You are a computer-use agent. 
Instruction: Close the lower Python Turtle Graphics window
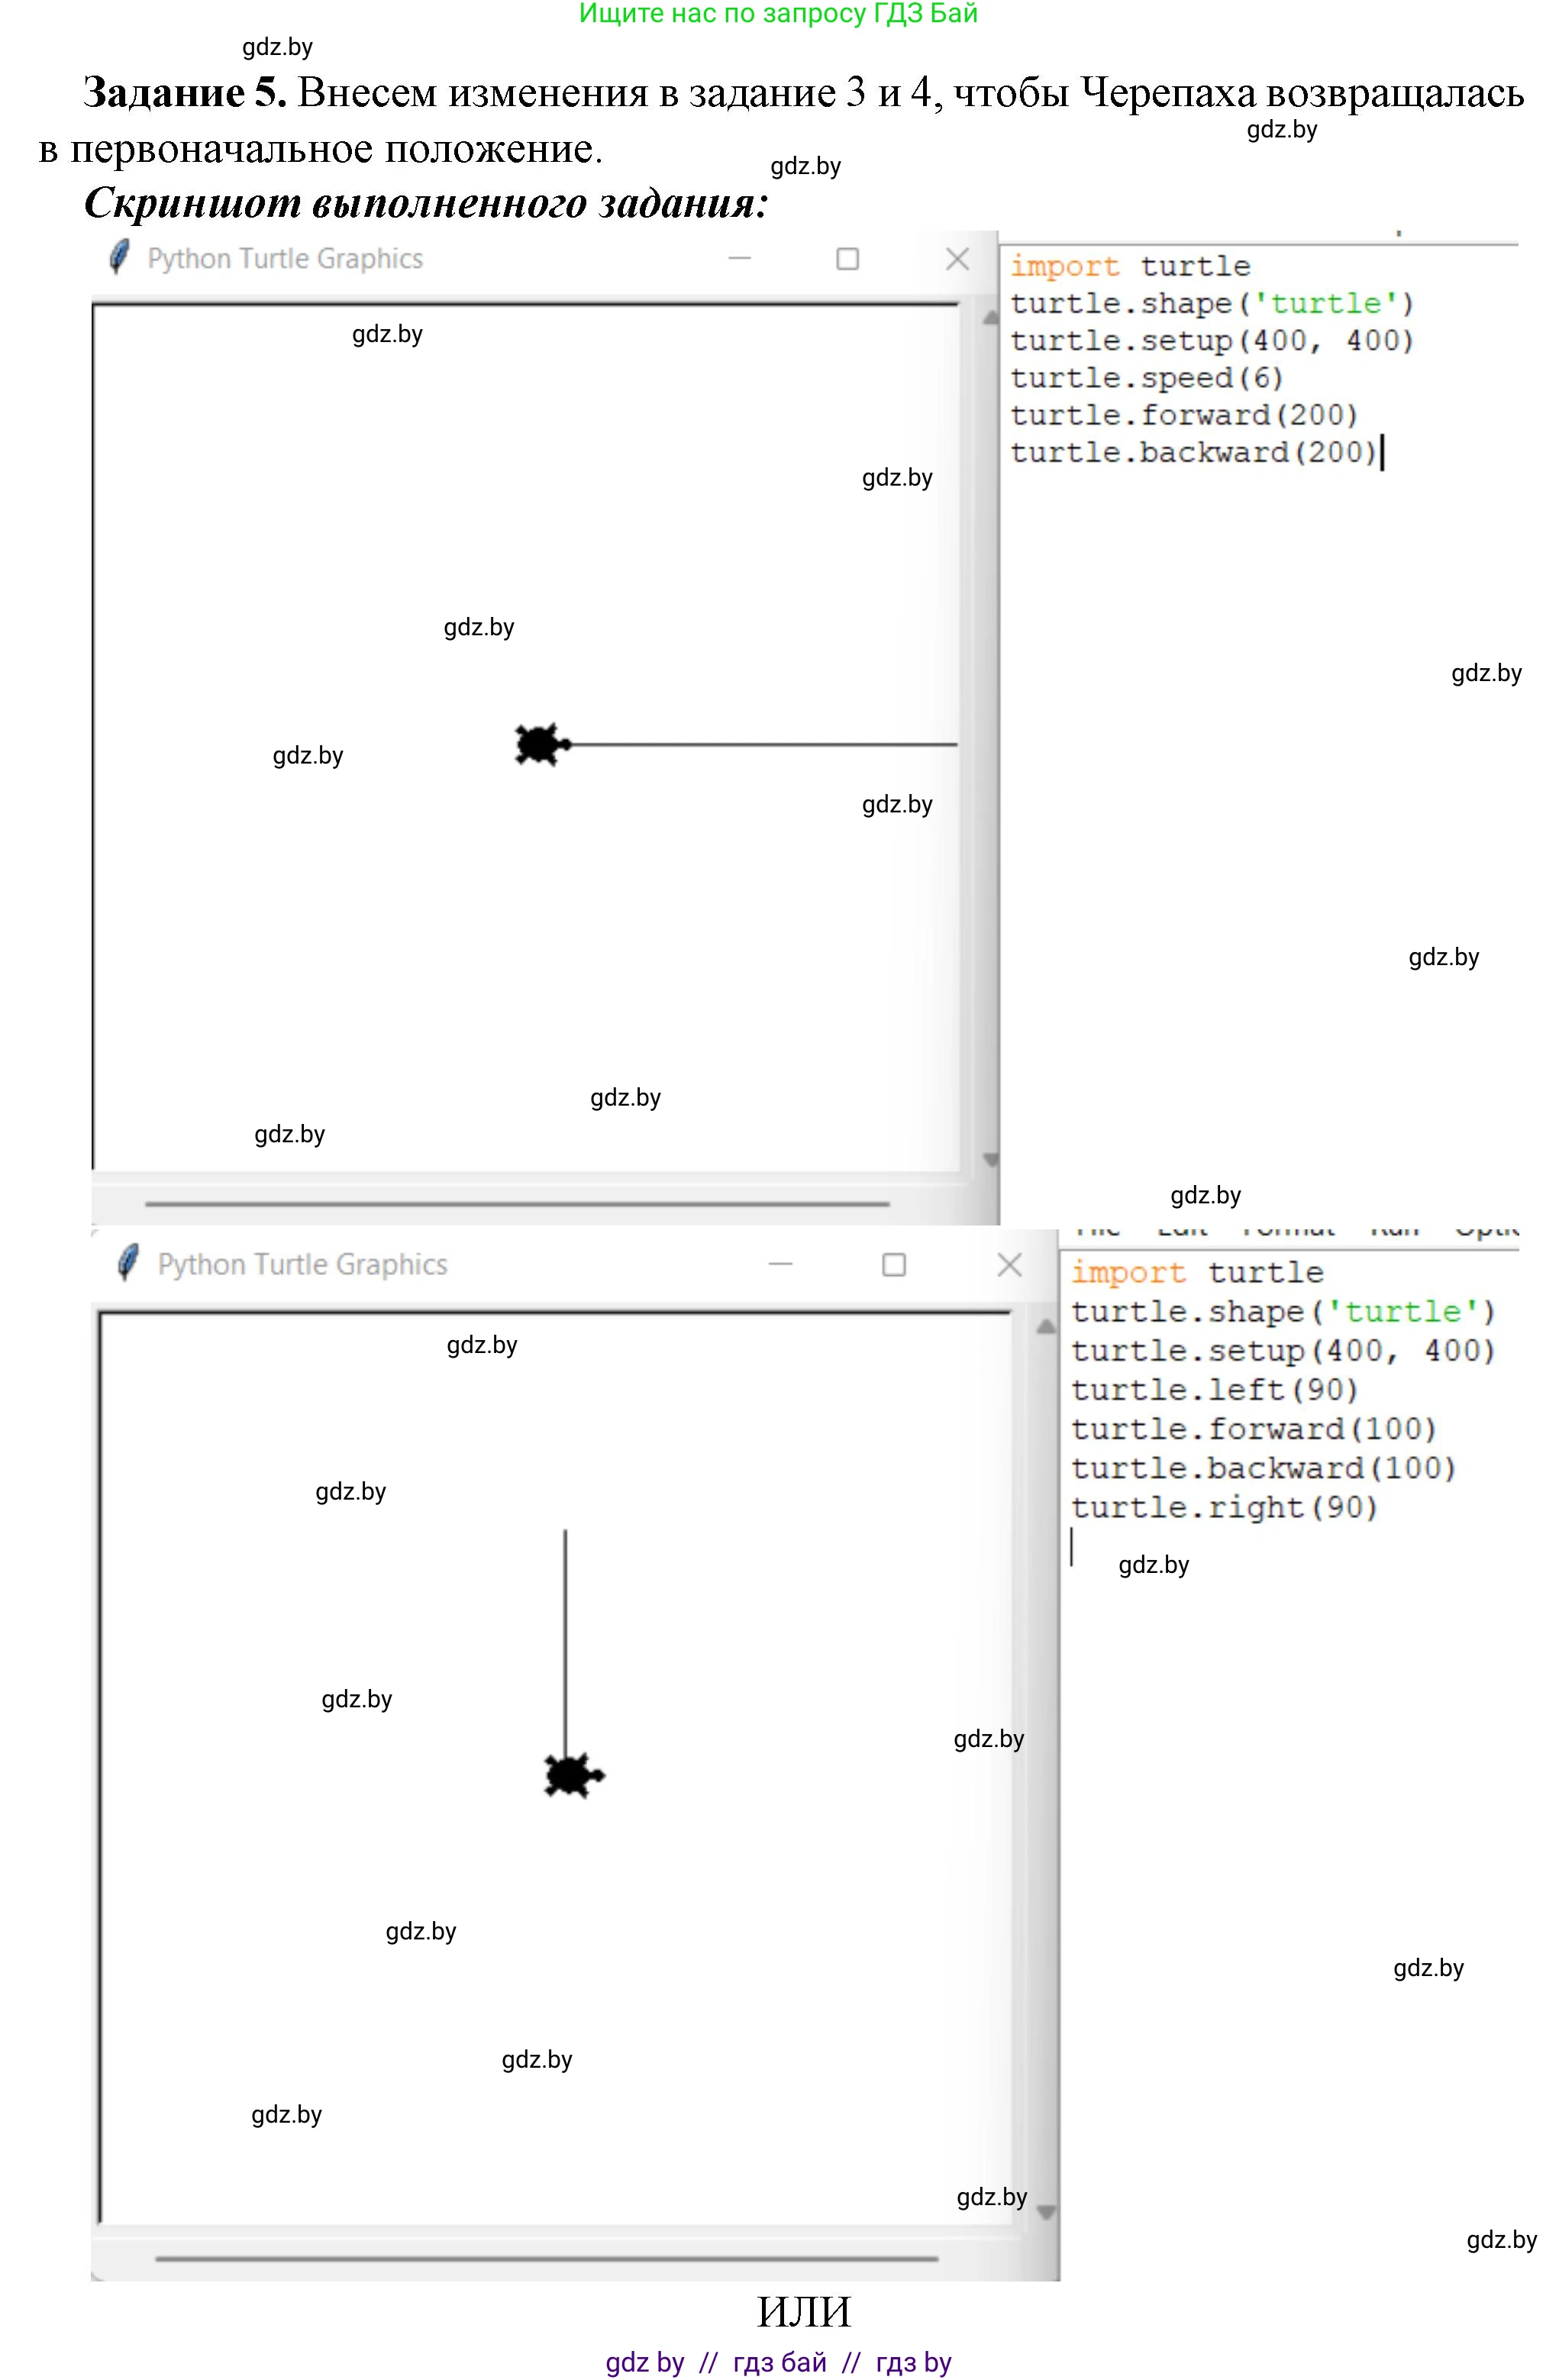1009,1265
